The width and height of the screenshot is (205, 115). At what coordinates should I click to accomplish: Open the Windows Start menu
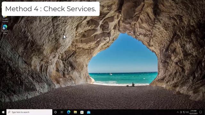(x=3, y=112)
